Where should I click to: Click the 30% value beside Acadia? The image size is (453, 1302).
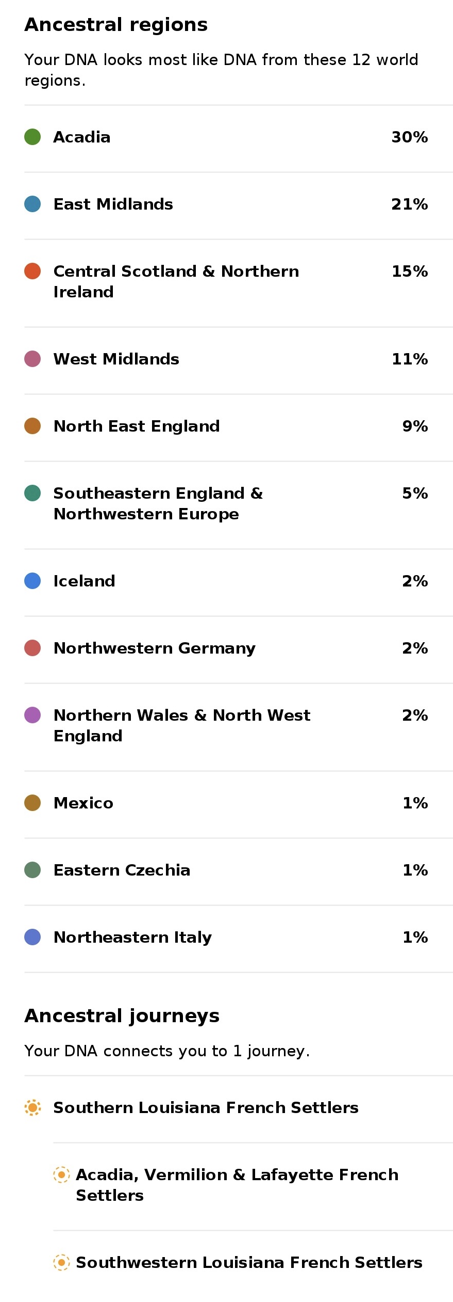tap(410, 137)
